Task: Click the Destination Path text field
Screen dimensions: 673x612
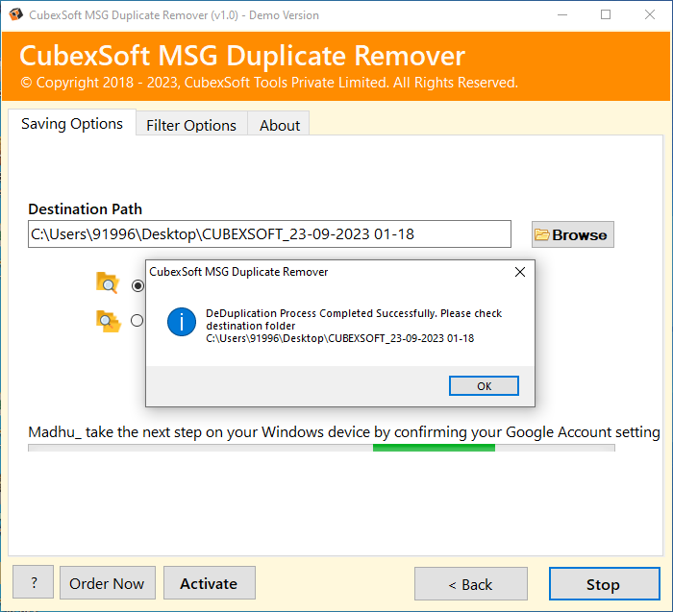Action: pyautogui.click(x=269, y=234)
